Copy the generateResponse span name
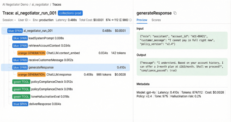Viewport: 231px width, 122px height. click(x=175, y=13)
